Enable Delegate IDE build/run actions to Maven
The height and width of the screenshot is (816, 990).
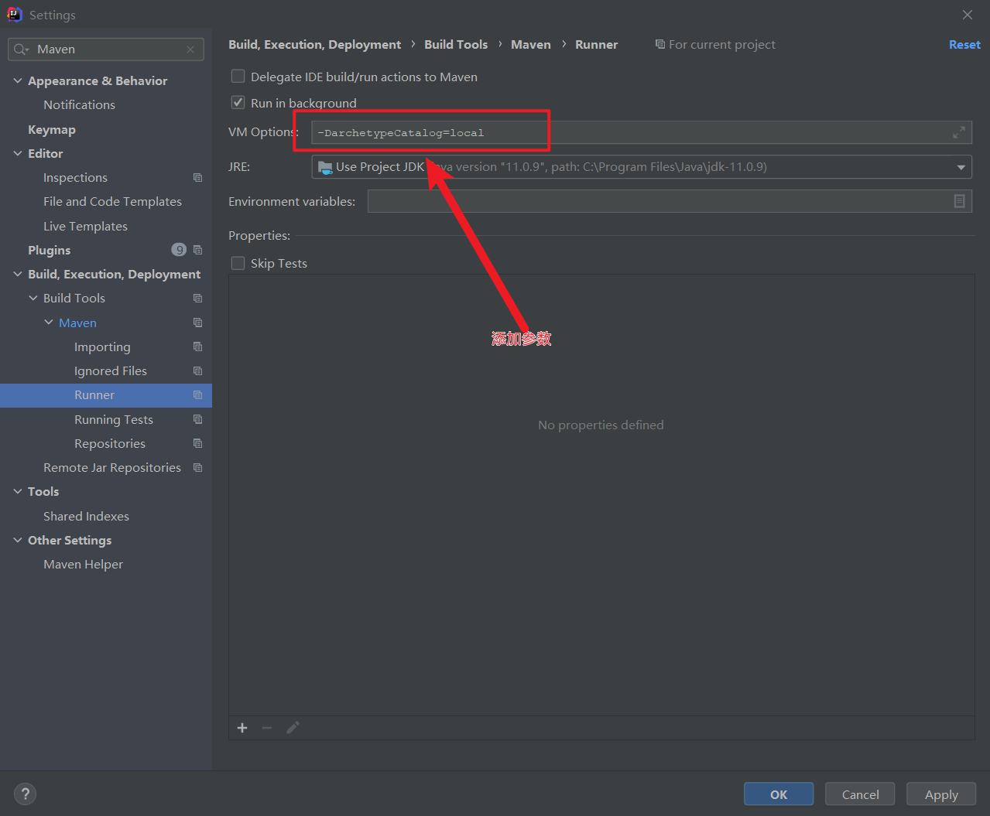[x=238, y=77]
